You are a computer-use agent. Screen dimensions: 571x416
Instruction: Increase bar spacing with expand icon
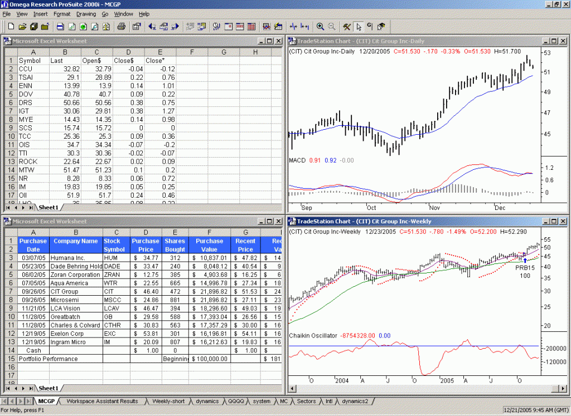click(x=305, y=27)
